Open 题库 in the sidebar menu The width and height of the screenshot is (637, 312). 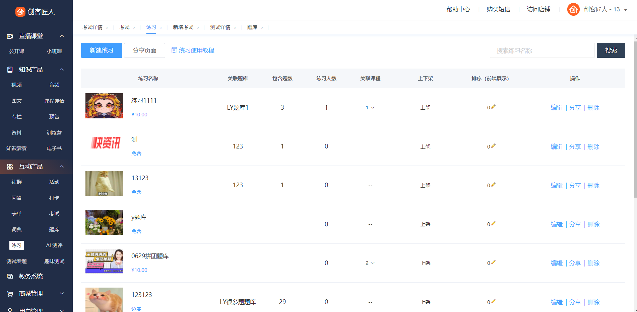click(x=54, y=230)
